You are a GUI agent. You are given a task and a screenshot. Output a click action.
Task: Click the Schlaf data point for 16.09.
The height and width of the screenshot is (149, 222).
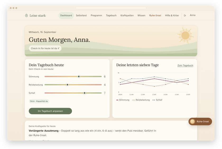coord(188,79)
